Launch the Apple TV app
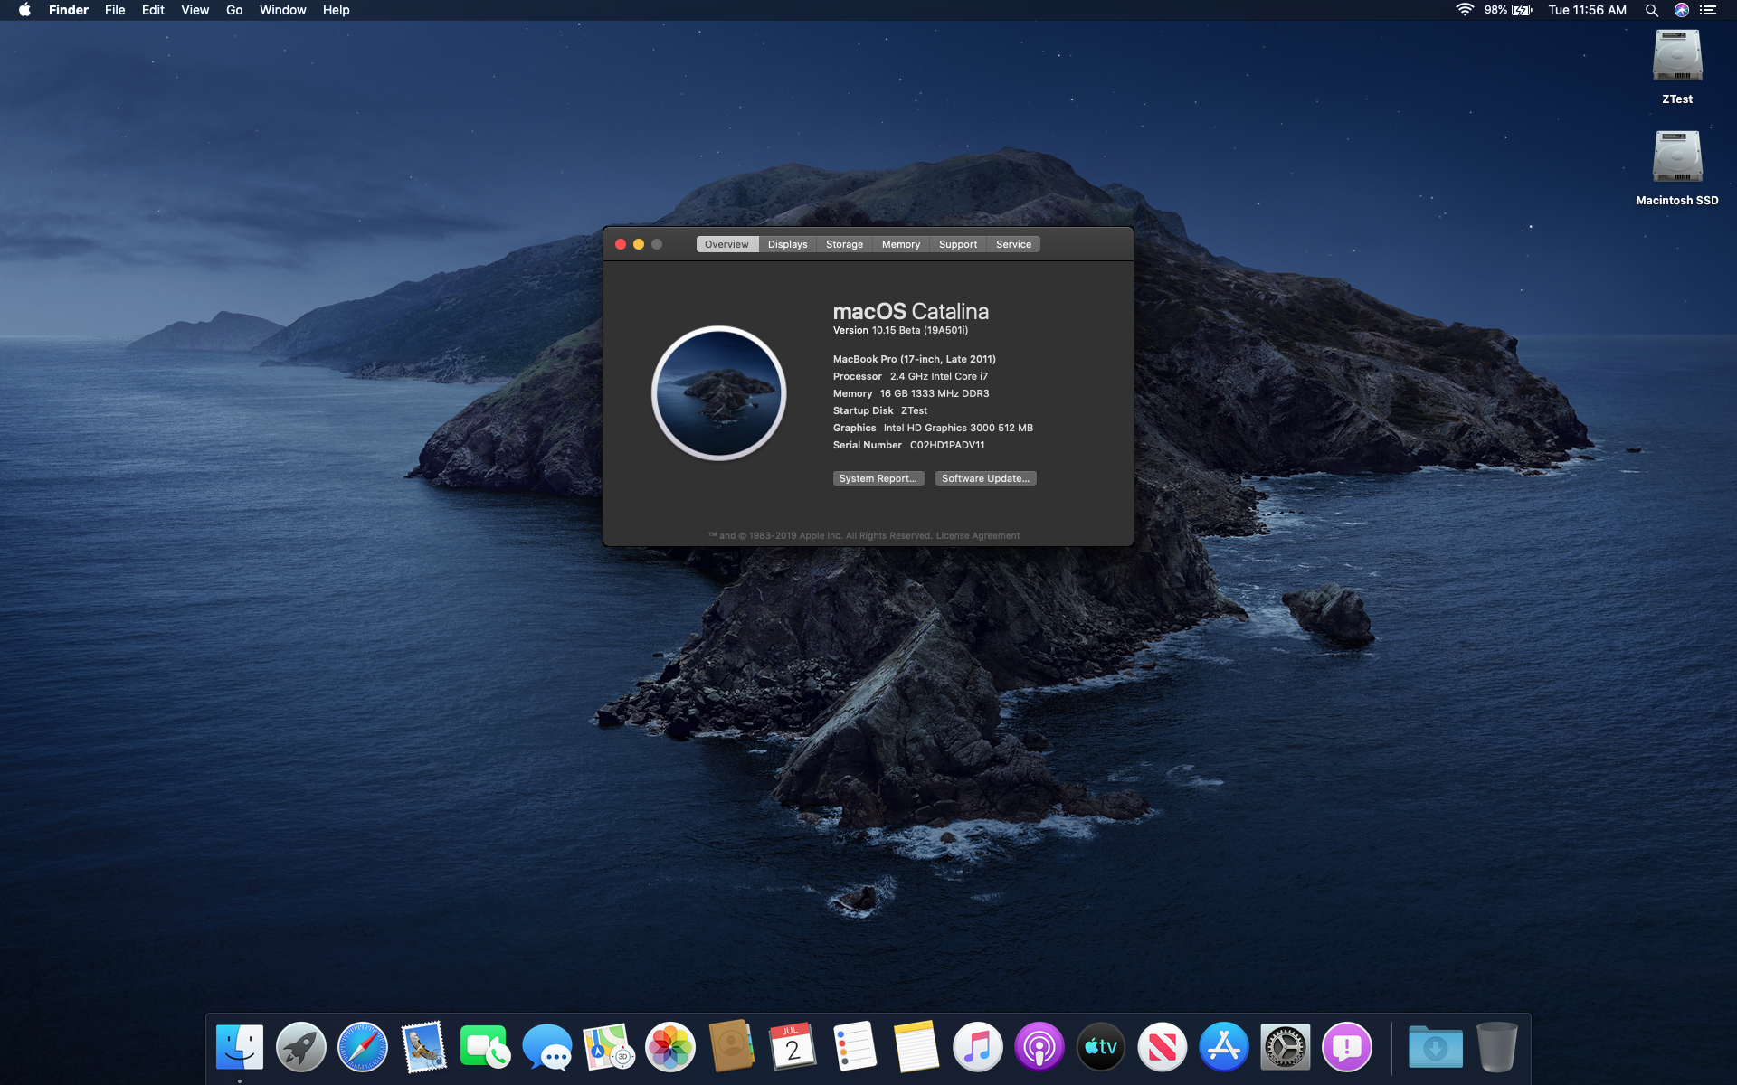The image size is (1737, 1085). pyautogui.click(x=1100, y=1047)
